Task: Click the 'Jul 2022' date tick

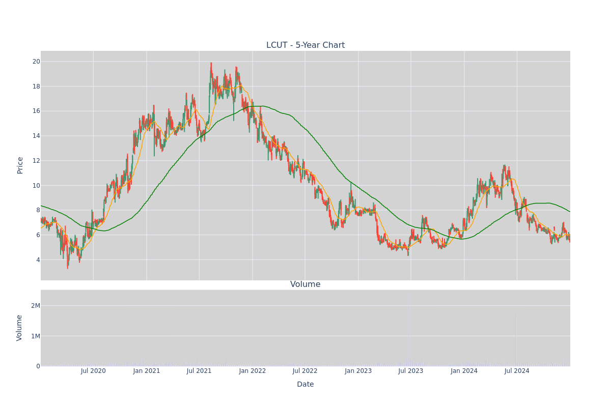Action: pyautogui.click(x=305, y=371)
